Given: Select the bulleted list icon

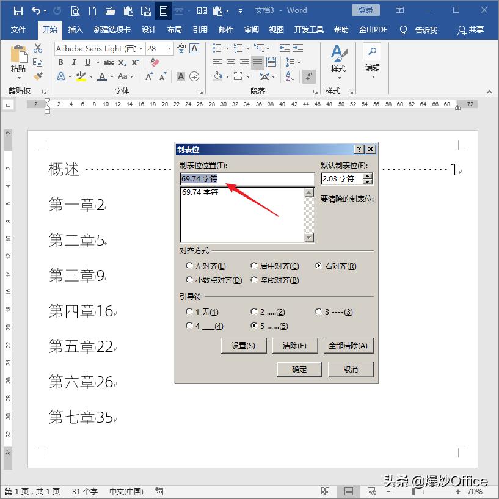Looking at the screenshot, I should (x=216, y=48).
